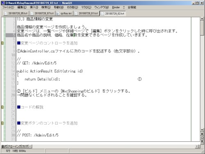Click the heading ■変更ページのコントローラを追加
The image size is (205, 154).
(48, 43)
